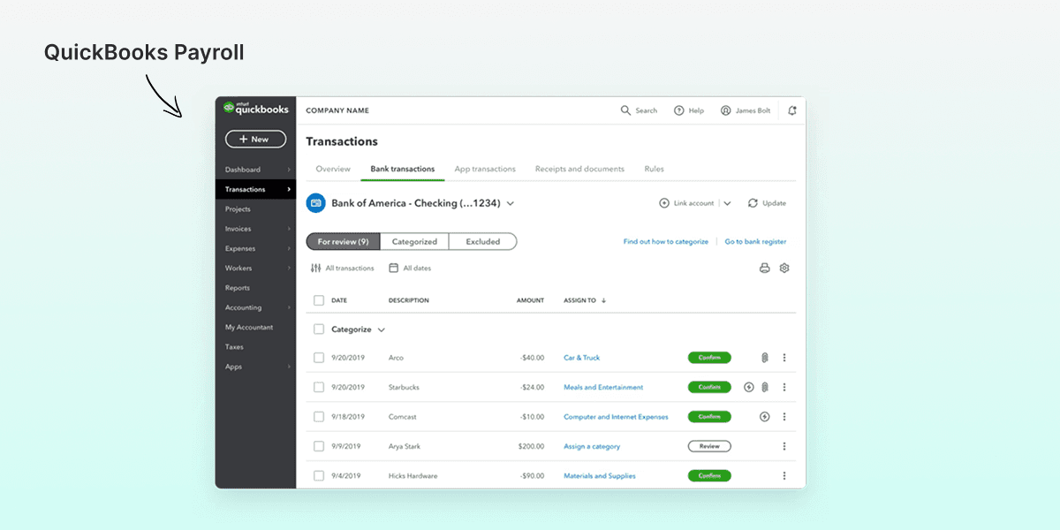Open the All transactions filter icon
The width and height of the screenshot is (1060, 530).
[316, 268]
